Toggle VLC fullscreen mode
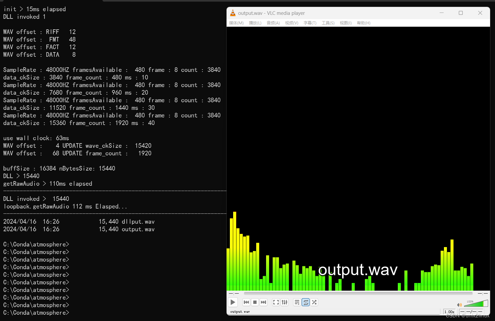 click(x=276, y=302)
